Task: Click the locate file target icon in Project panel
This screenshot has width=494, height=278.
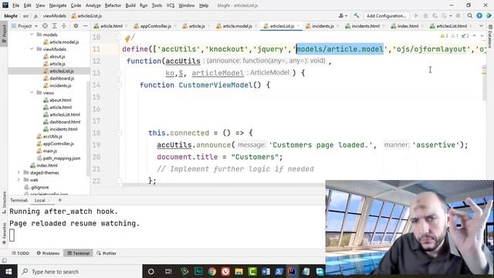Action: (x=45, y=25)
